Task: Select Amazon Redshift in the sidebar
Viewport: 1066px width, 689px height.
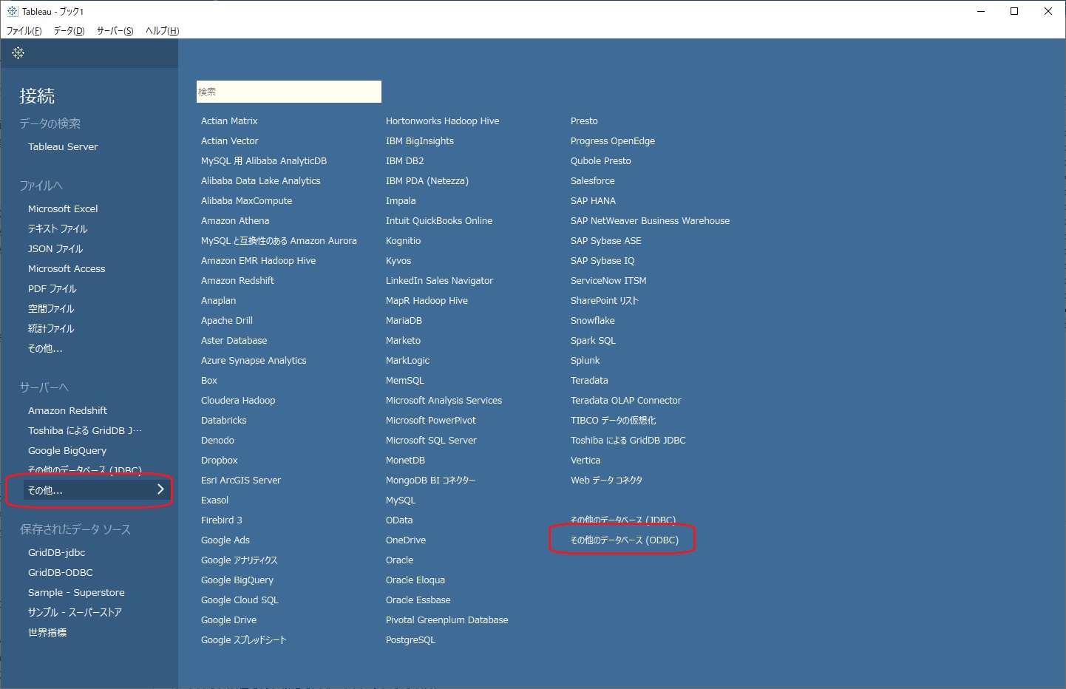Action: pos(67,411)
